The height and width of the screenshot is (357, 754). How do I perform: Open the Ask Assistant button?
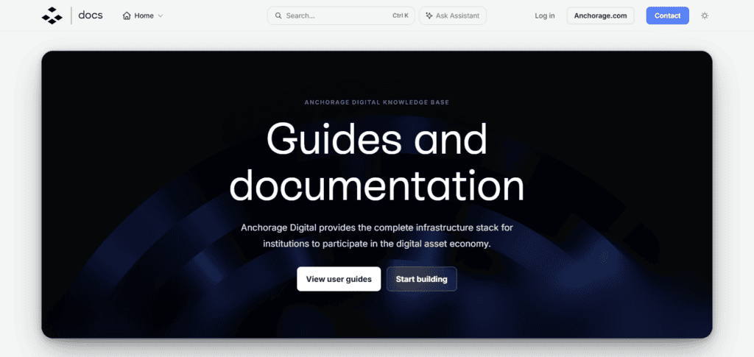pyautogui.click(x=453, y=15)
